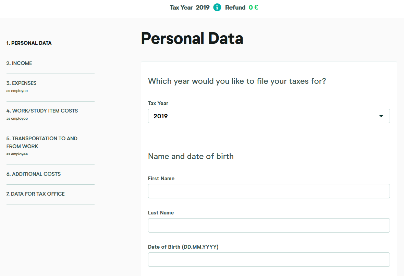Viewport: 404px width, 276px height.
Task: Click the Personal Data page heading
Action: click(x=192, y=38)
